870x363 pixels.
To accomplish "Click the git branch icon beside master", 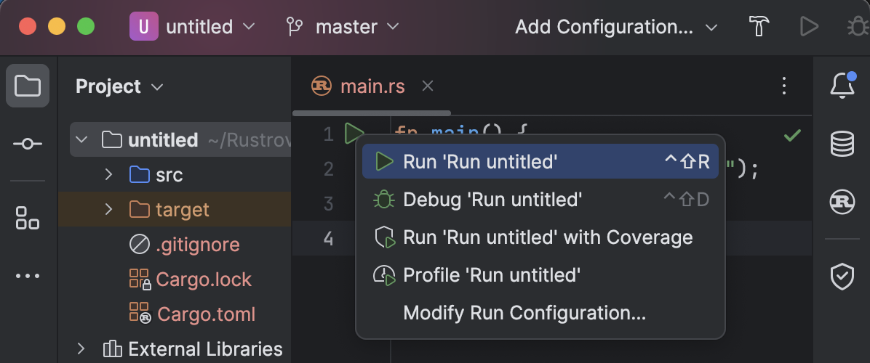I will pos(293,27).
